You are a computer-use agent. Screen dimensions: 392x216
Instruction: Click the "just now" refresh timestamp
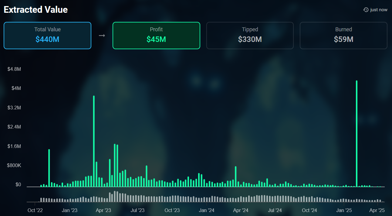[379, 10]
